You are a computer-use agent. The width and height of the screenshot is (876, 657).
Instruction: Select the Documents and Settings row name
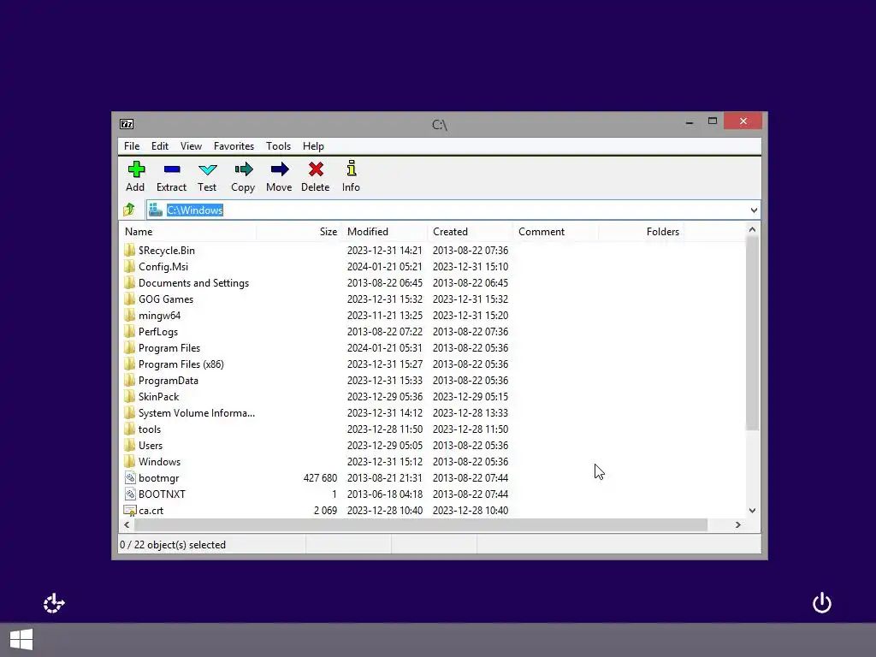click(193, 282)
